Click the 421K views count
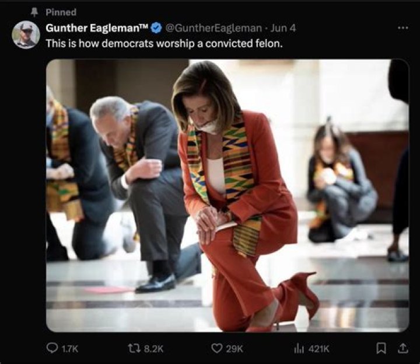The width and height of the screenshot is (420, 364). (x=319, y=348)
